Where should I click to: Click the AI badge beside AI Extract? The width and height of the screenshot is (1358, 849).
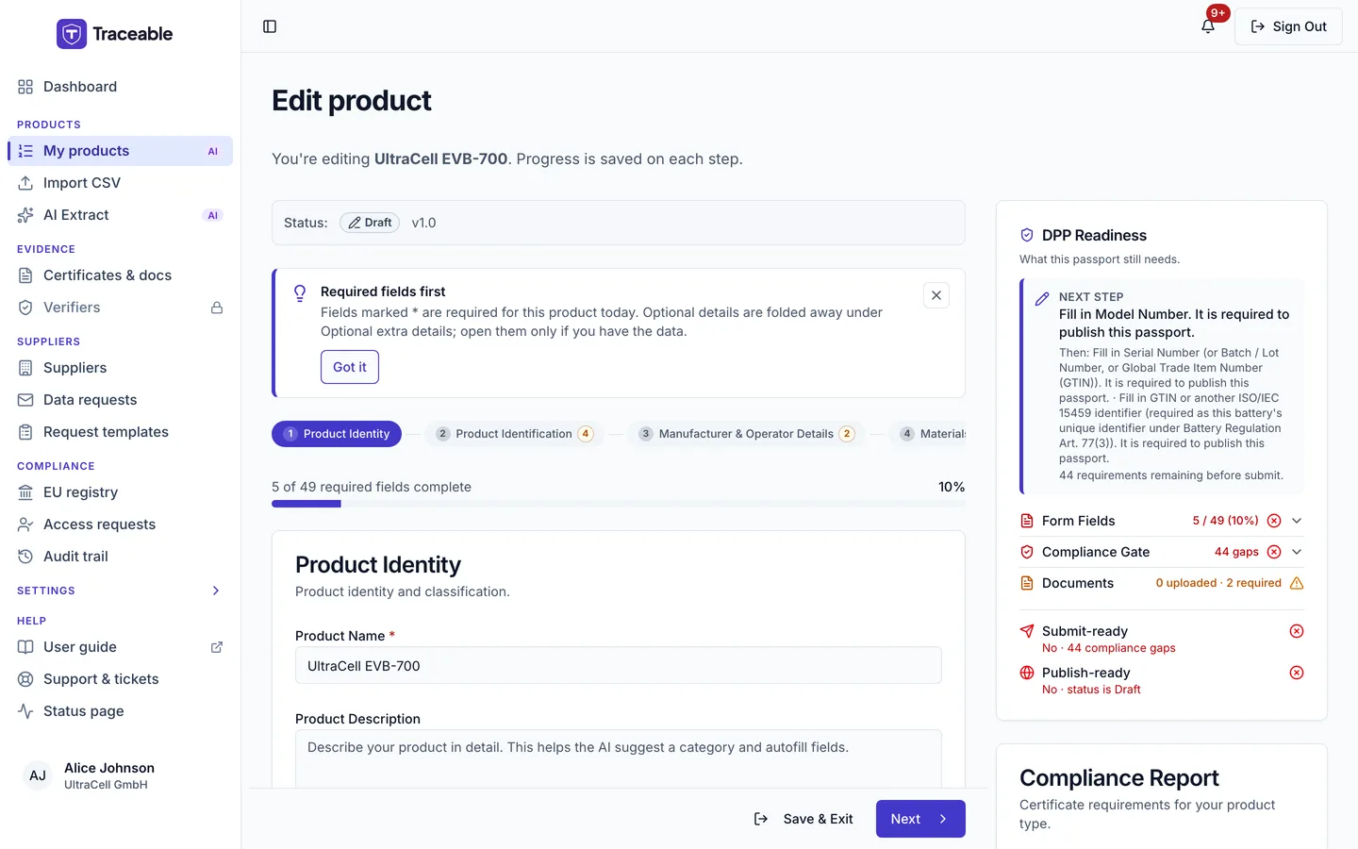213,215
